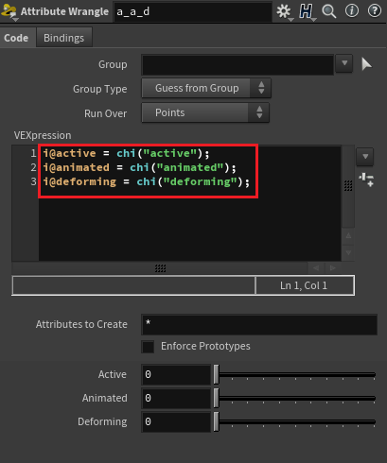Viewport: 387px width, 463px height.
Task: Click the Attribute Wrangle node icon
Action: (9, 12)
